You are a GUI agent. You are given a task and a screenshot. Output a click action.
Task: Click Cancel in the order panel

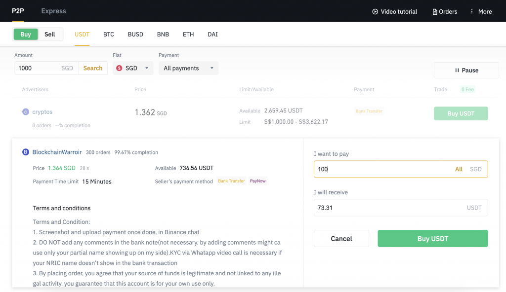pos(341,239)
